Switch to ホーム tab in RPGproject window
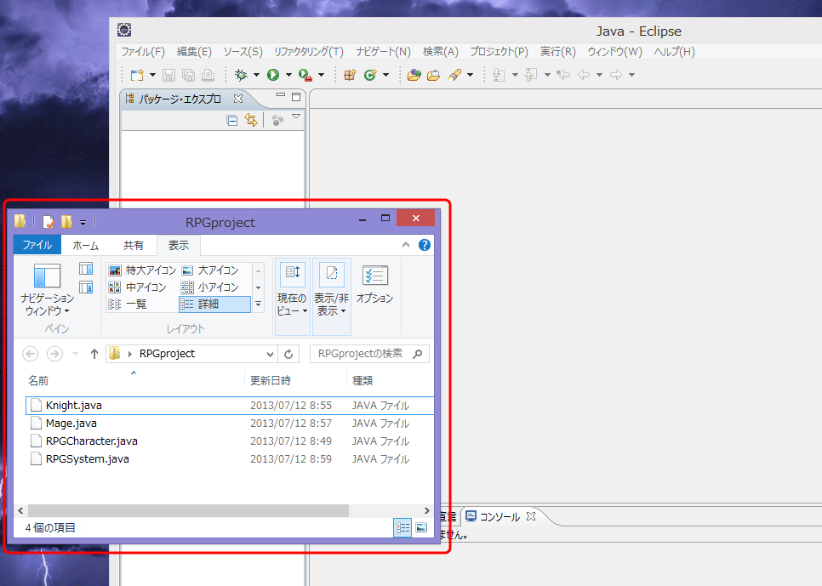 click(x=85, y=245)
